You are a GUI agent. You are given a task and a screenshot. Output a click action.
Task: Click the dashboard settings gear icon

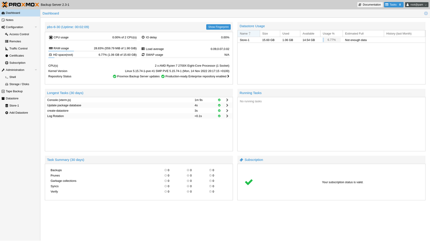[426, 13]
